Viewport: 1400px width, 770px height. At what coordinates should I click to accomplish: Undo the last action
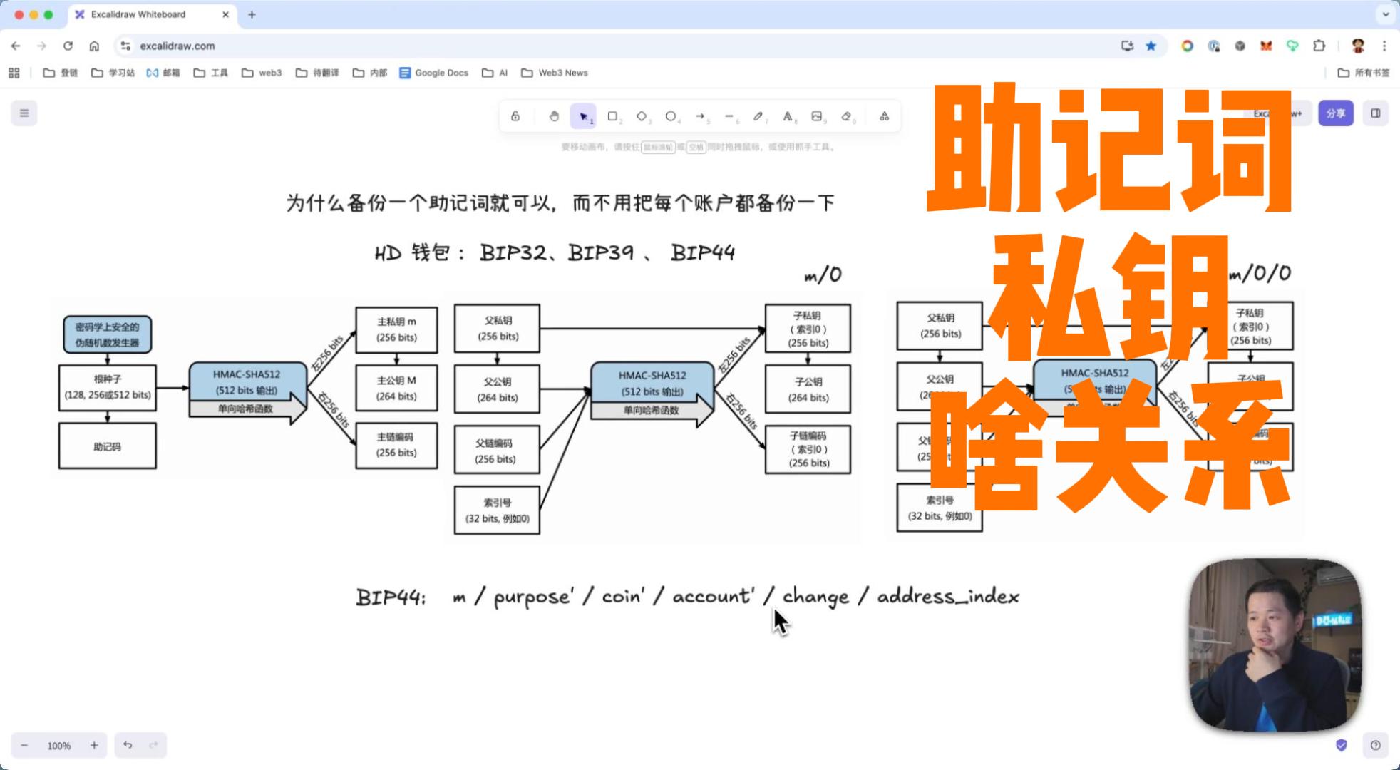click(x=128, y=745)
